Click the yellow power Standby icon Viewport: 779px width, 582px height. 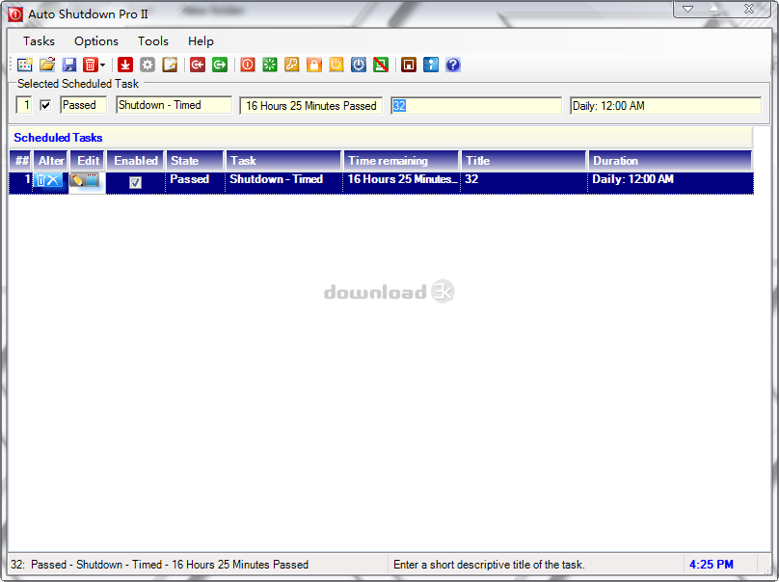336,65
